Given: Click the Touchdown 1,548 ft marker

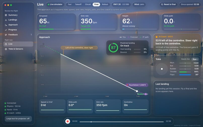Looking at the screenshot, I should 137,85.
